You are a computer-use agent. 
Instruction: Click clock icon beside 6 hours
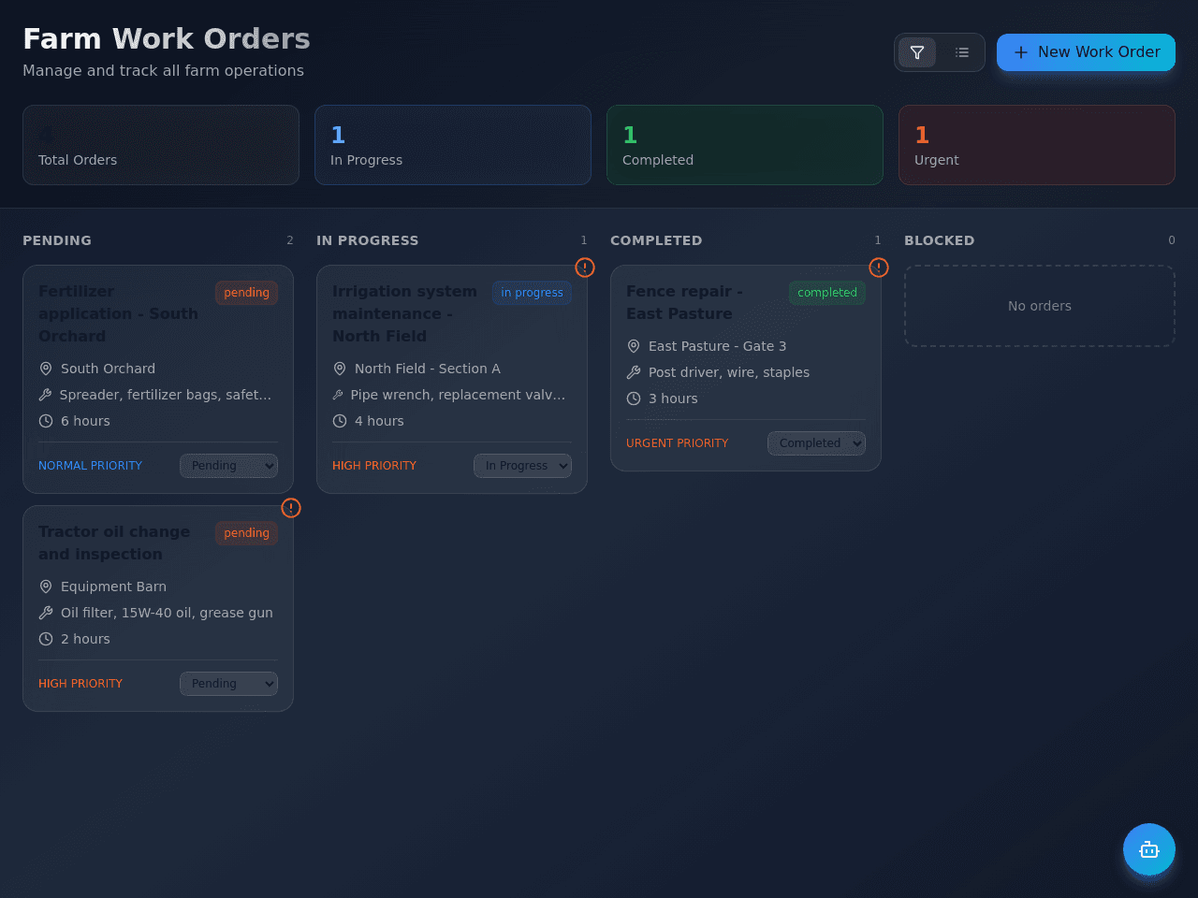(46, 421)
